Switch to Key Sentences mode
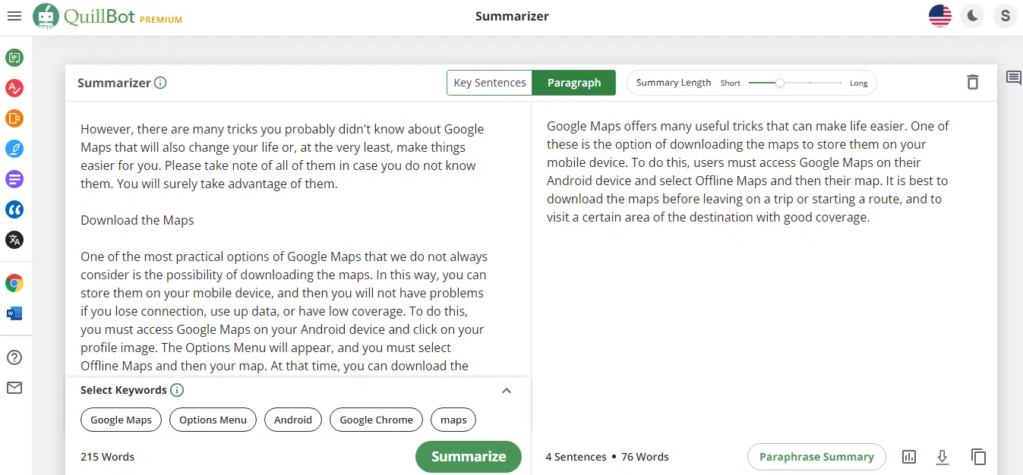The height and width of the screenshot is (475, 1023). (489, 82)
